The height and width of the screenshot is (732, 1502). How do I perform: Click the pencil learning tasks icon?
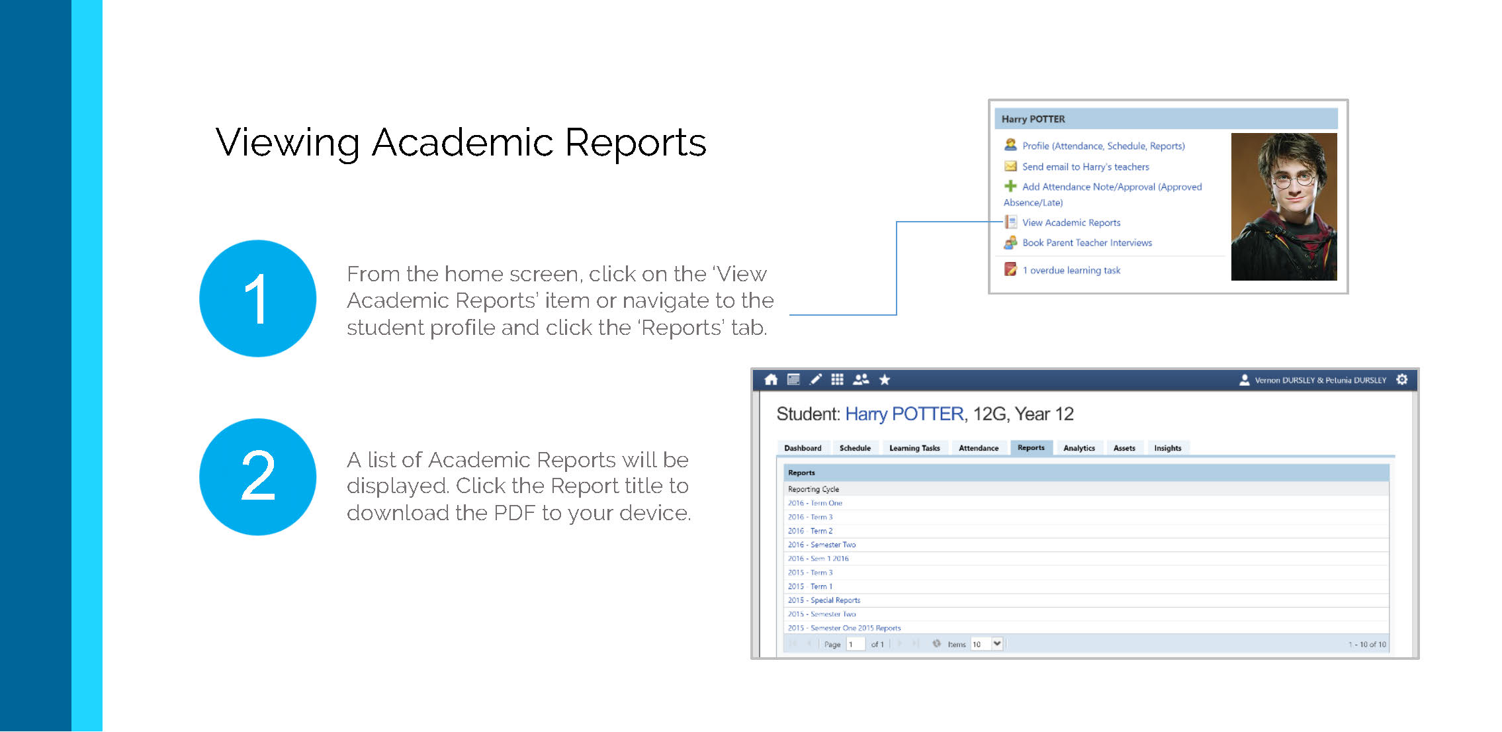click(x=816, y=380)
